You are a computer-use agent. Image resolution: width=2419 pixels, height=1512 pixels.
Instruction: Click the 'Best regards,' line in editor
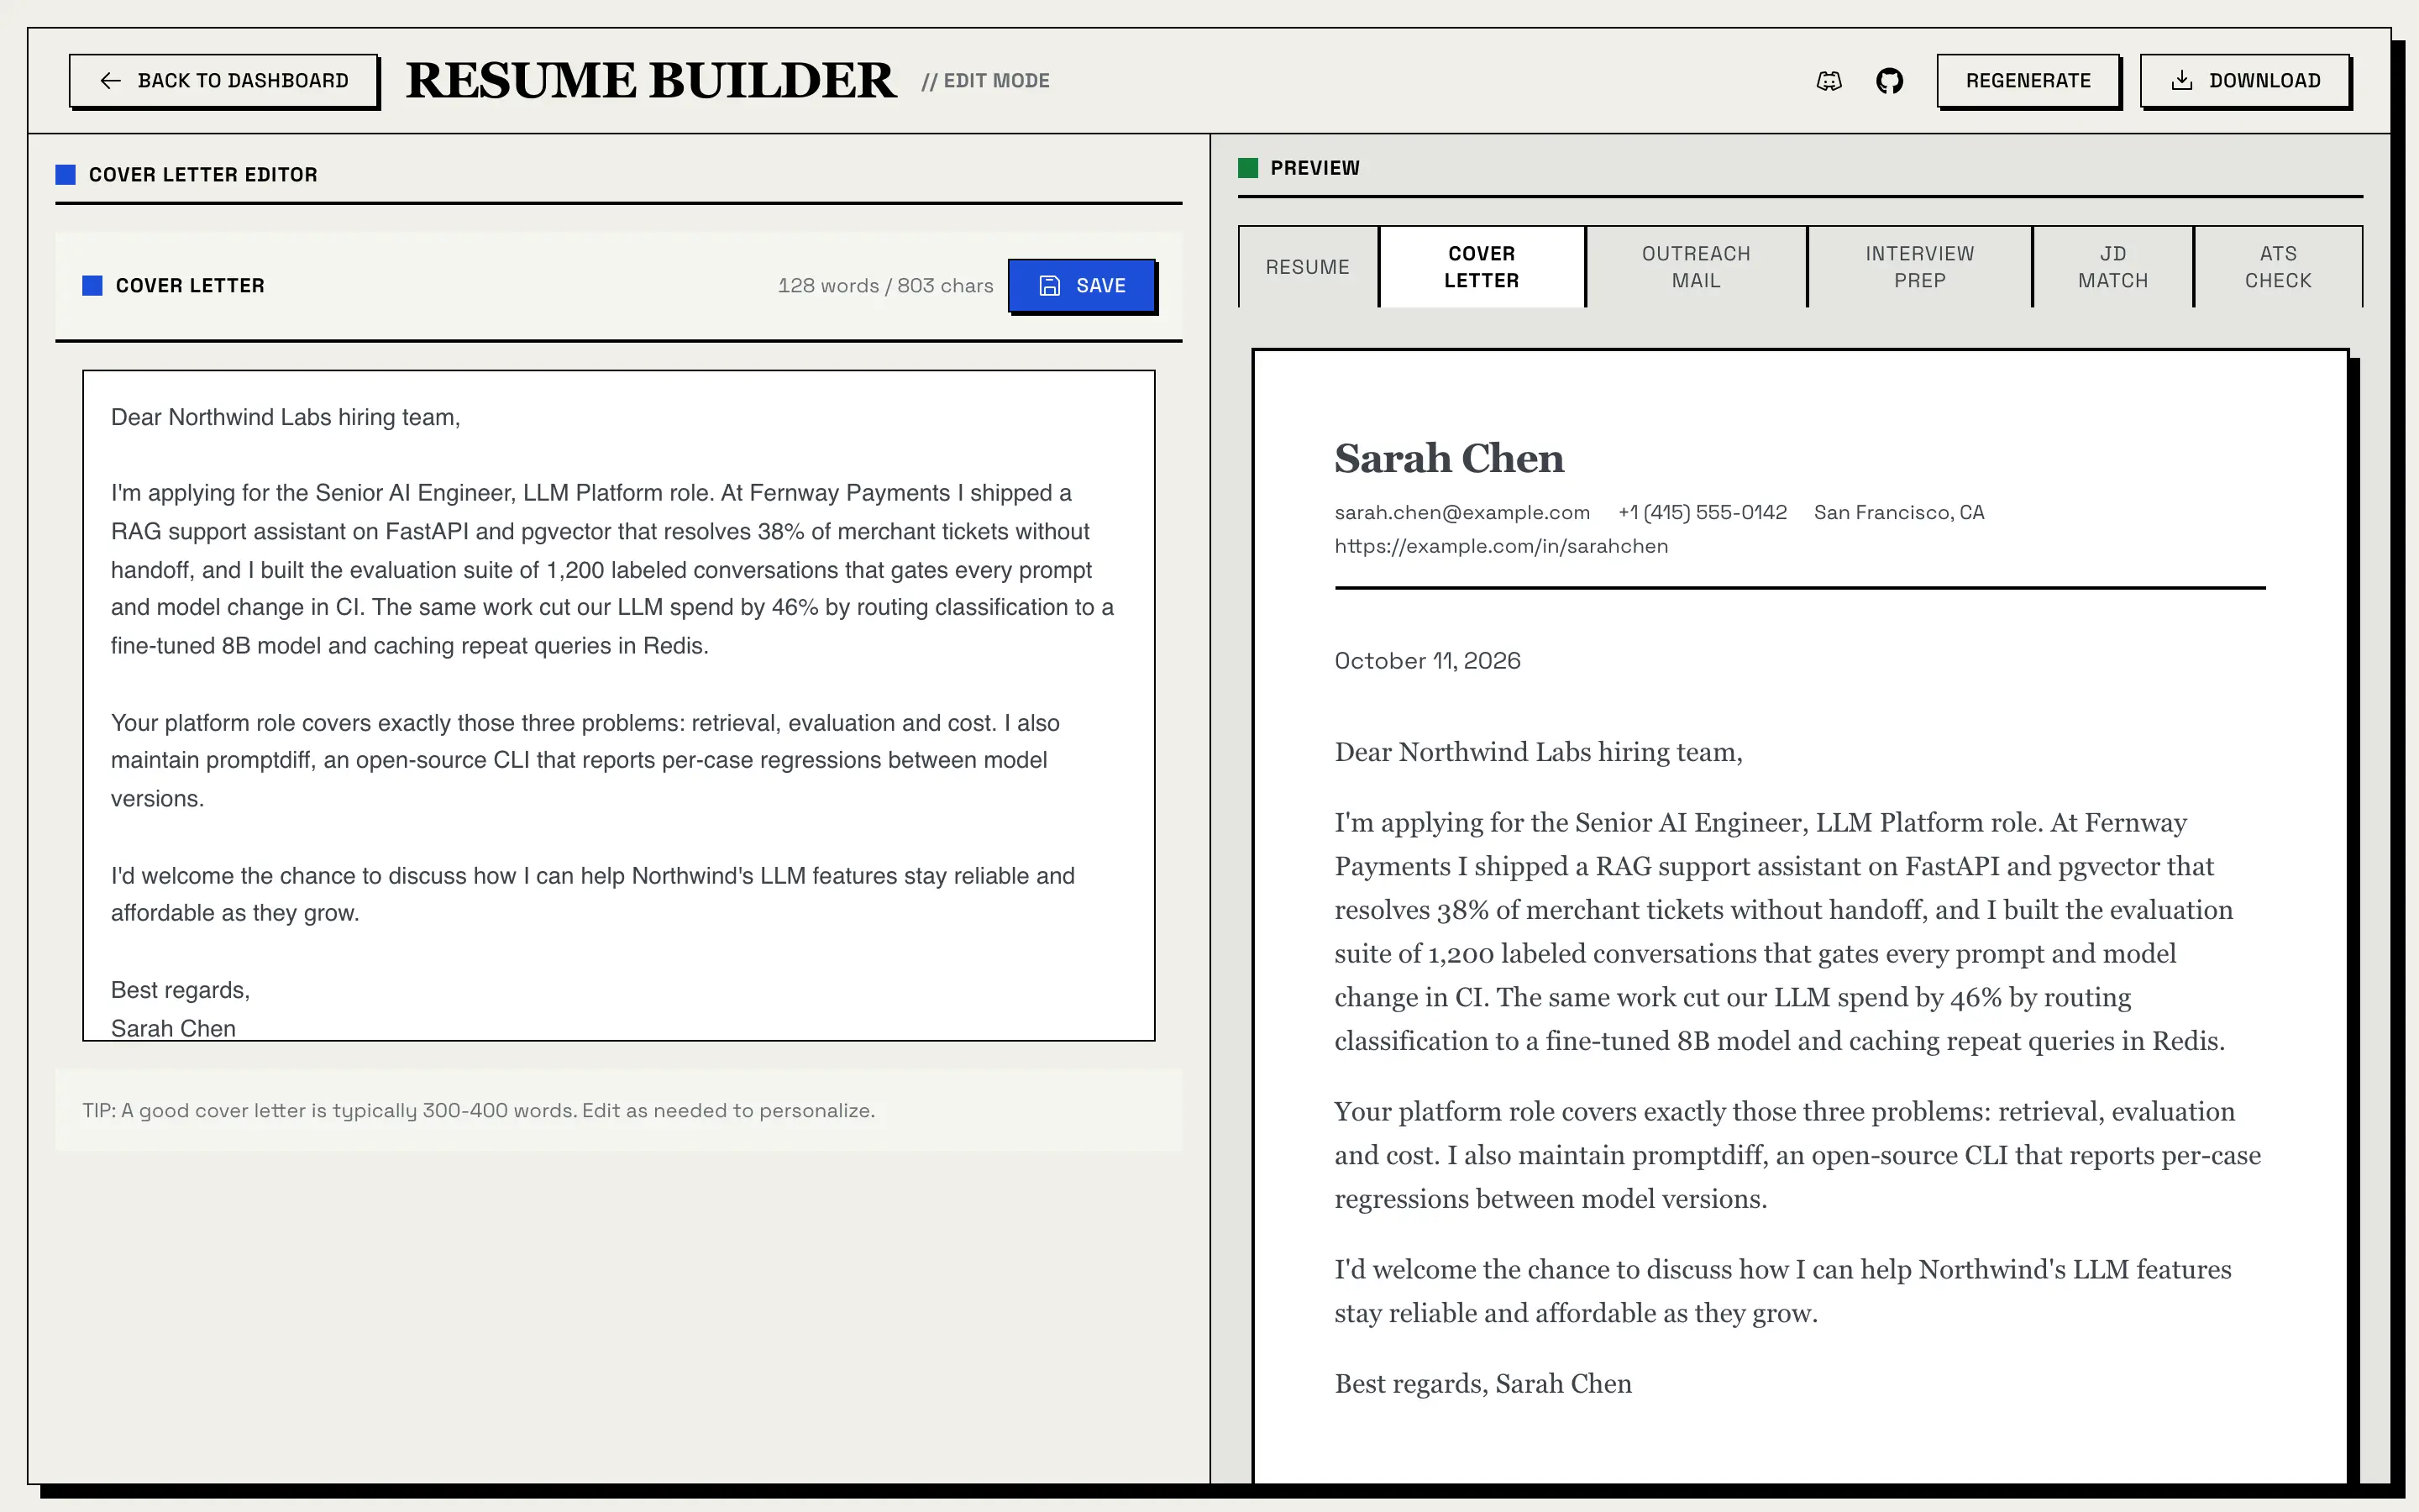[x=181, y=991]
